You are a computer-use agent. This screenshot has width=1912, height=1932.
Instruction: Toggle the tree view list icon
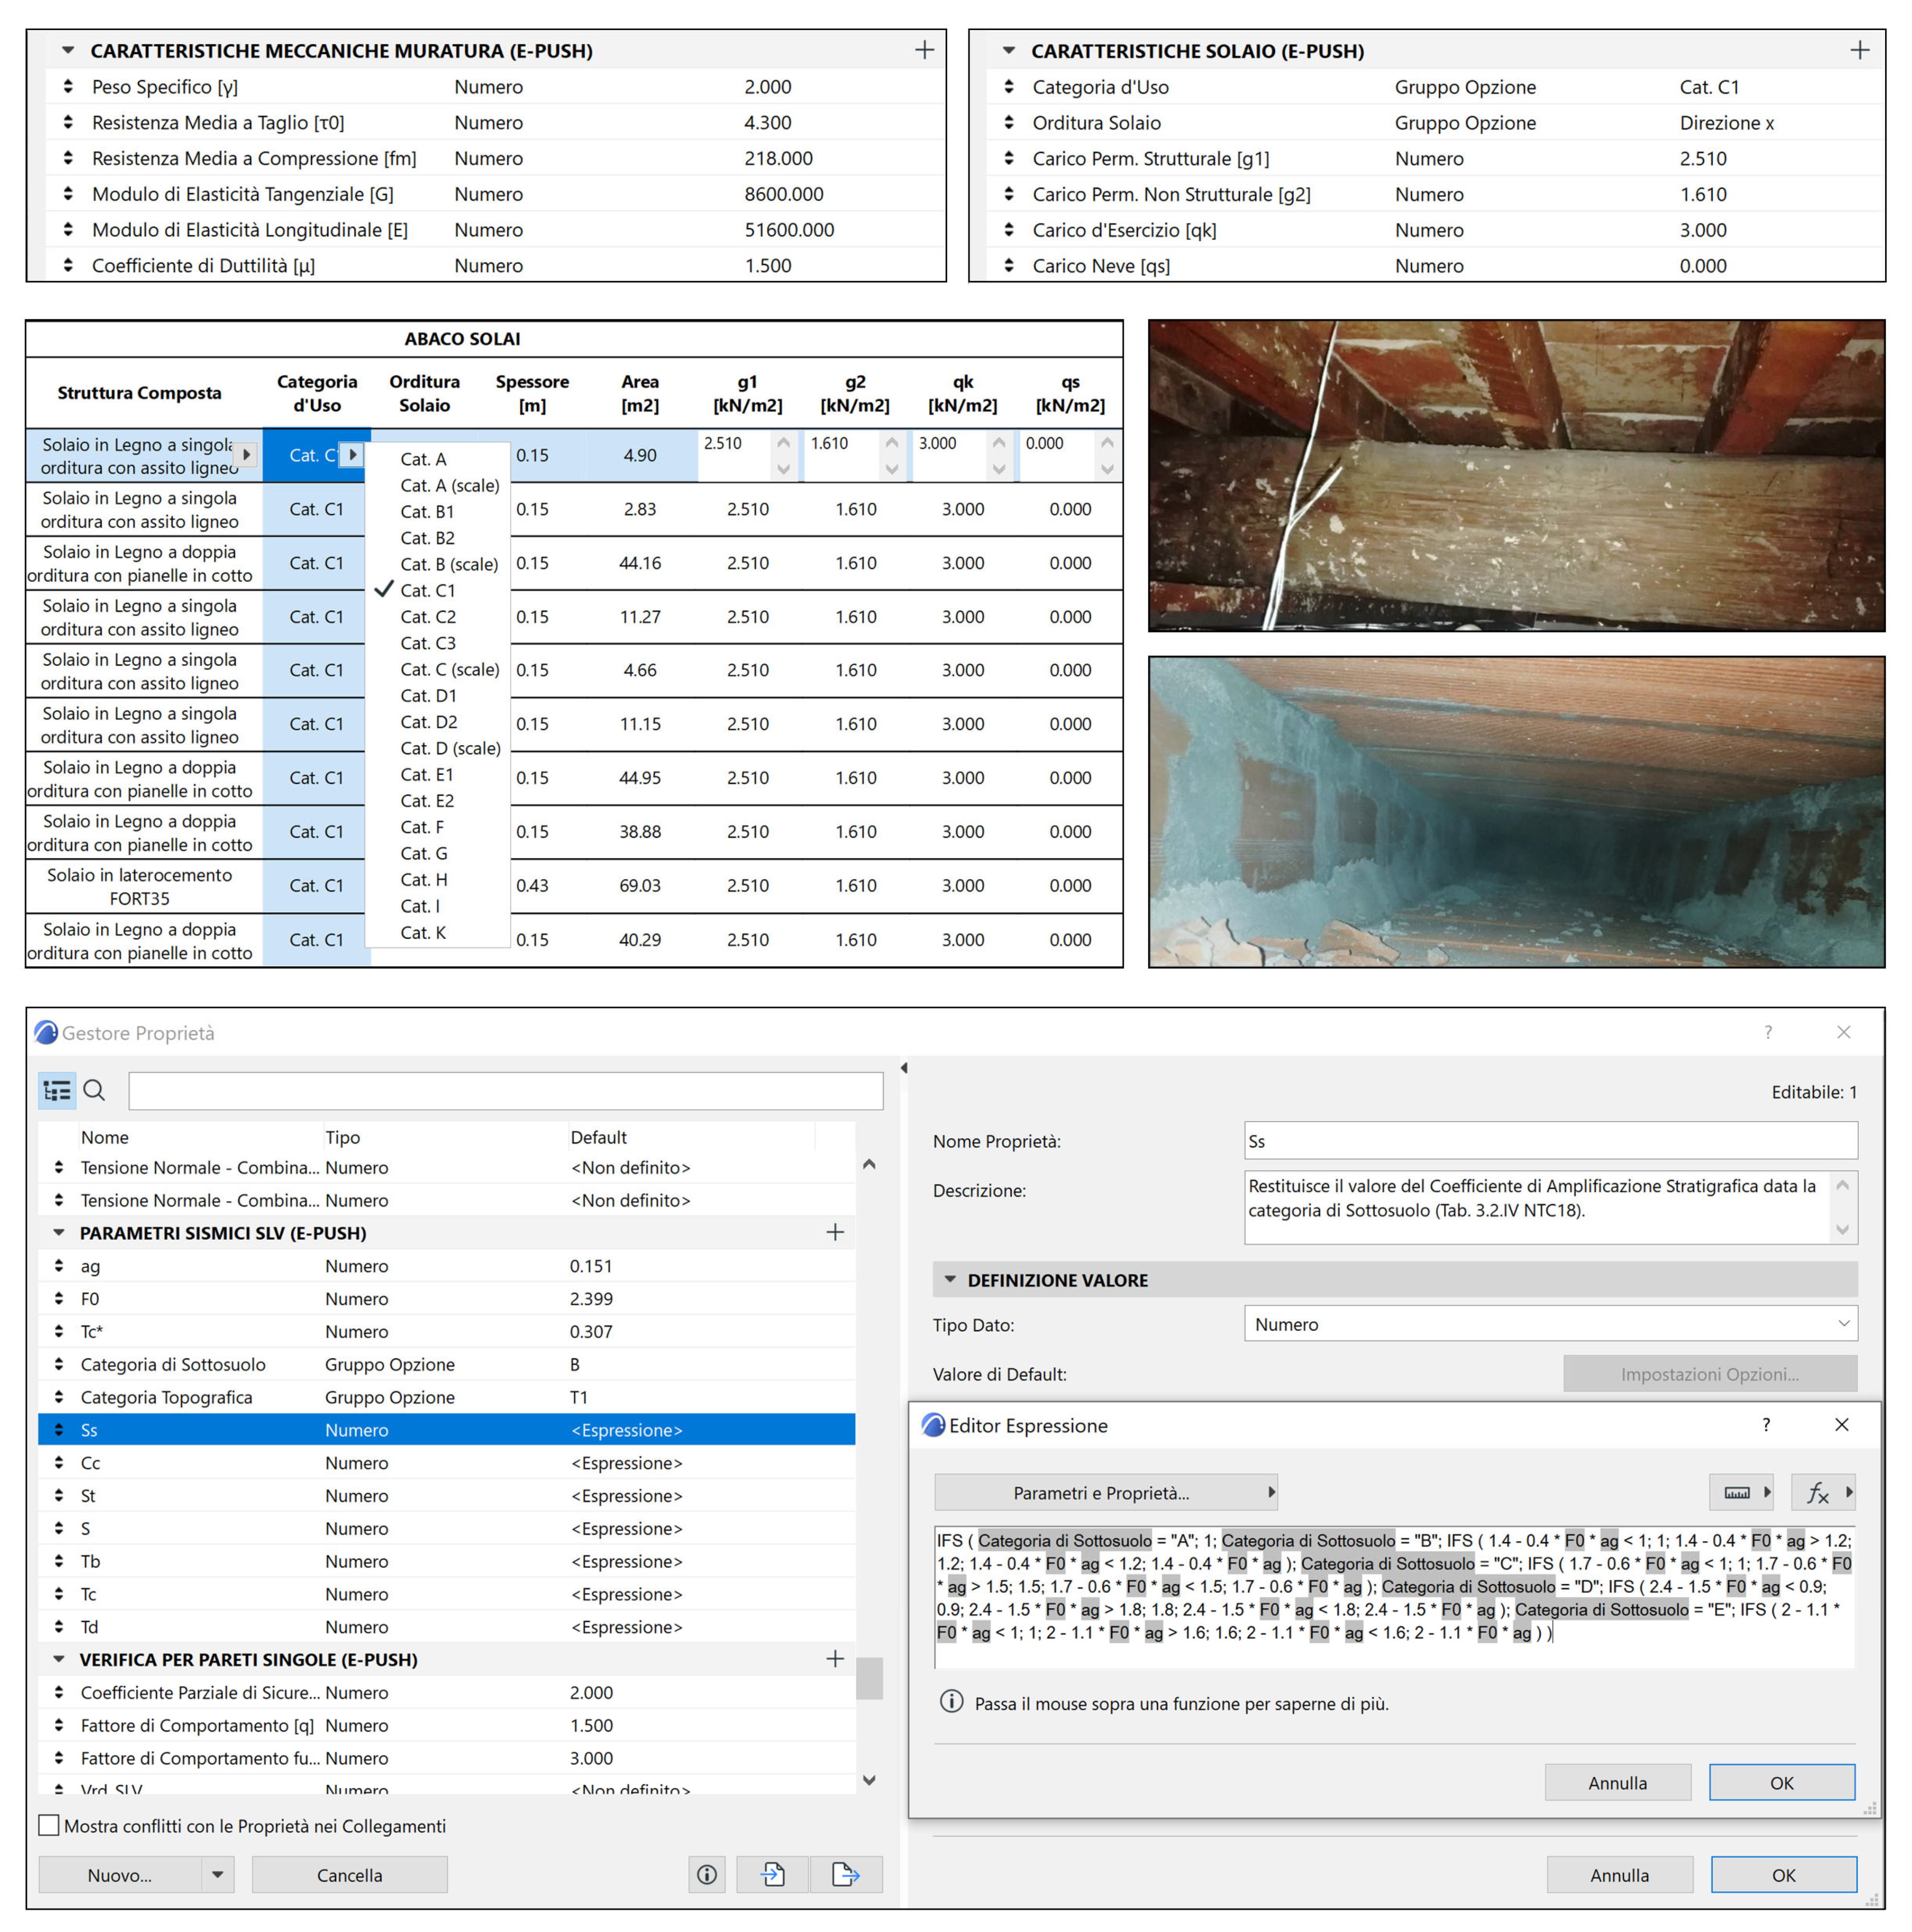[57, 1090]
